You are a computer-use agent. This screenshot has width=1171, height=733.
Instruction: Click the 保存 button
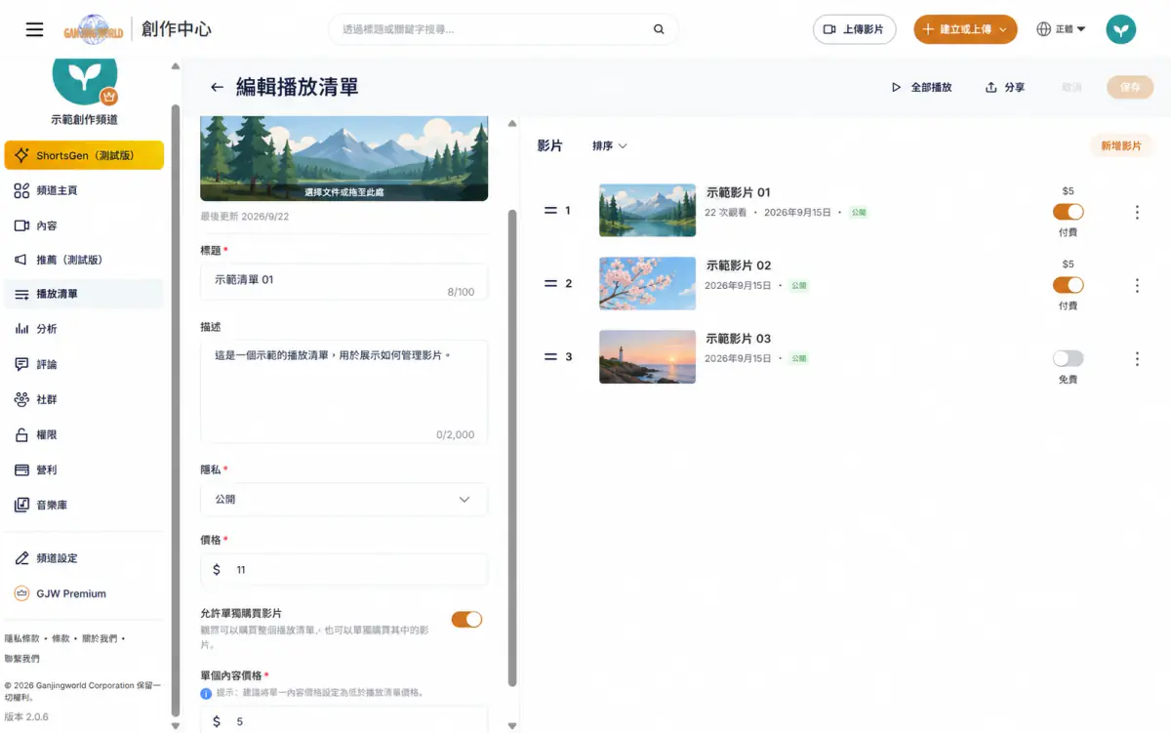coord(1130,87)
